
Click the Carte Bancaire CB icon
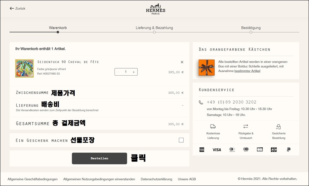[x=260, y=150]
